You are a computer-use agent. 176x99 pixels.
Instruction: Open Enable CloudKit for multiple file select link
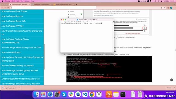tap(21, 79)
